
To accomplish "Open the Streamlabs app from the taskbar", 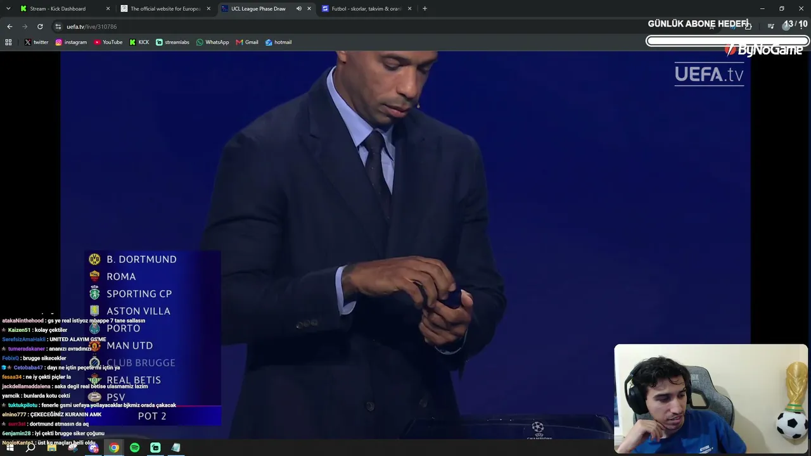I will [x=155, y=448].
